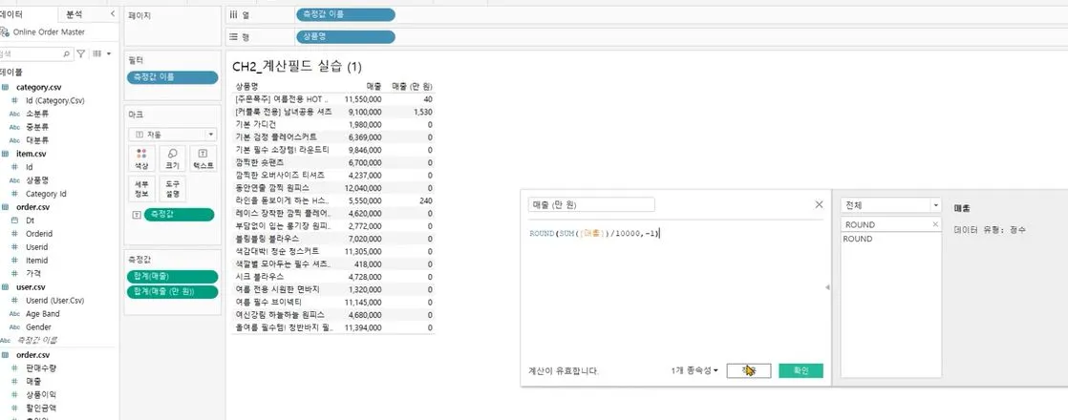Click the Online Order Master data source icon
1068x420 pixels.
[4, 32]
